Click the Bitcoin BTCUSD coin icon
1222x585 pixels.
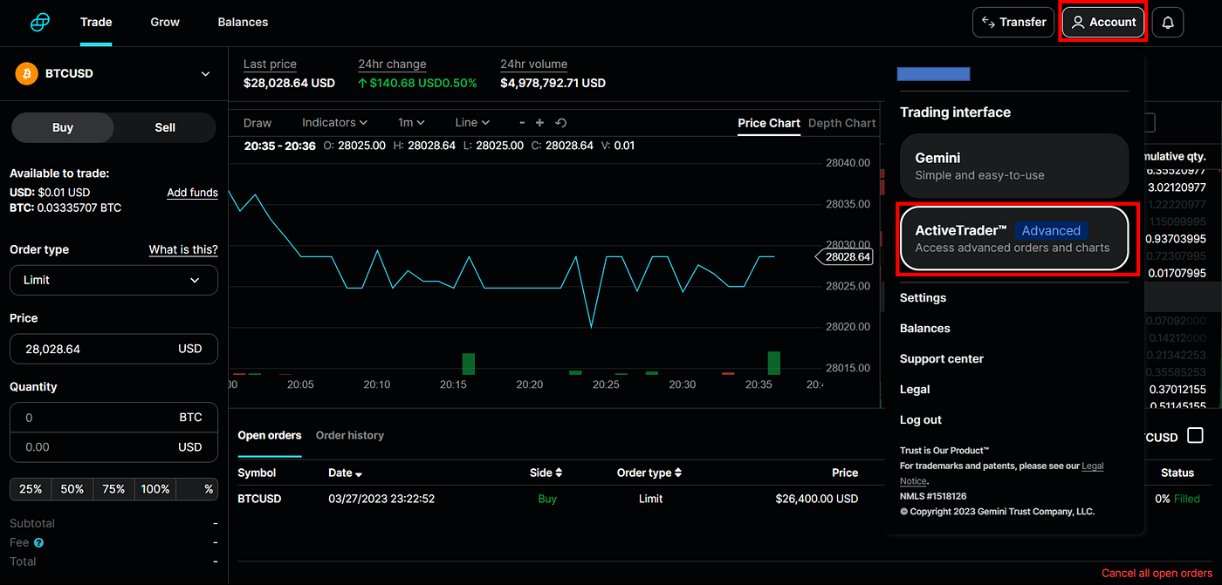pyautogui.click(x=26, y=73)
